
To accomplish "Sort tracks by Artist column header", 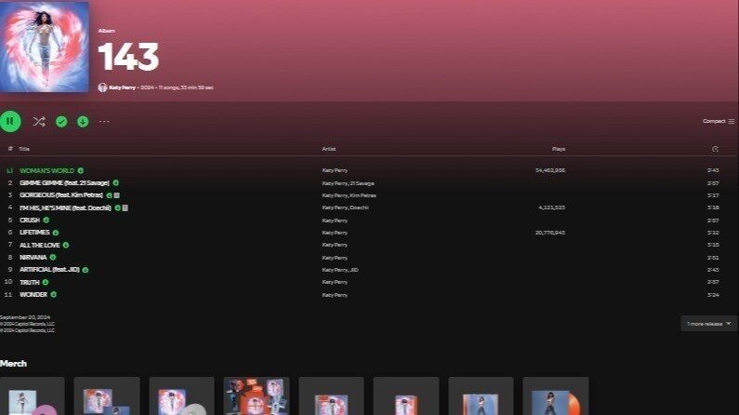I will pos(328,149).
